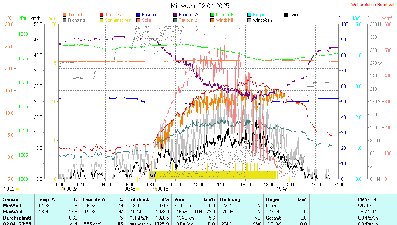Click the blue Feuchte I. legend square
Screen dimensions: 397x225
click(x=138, y=15)
